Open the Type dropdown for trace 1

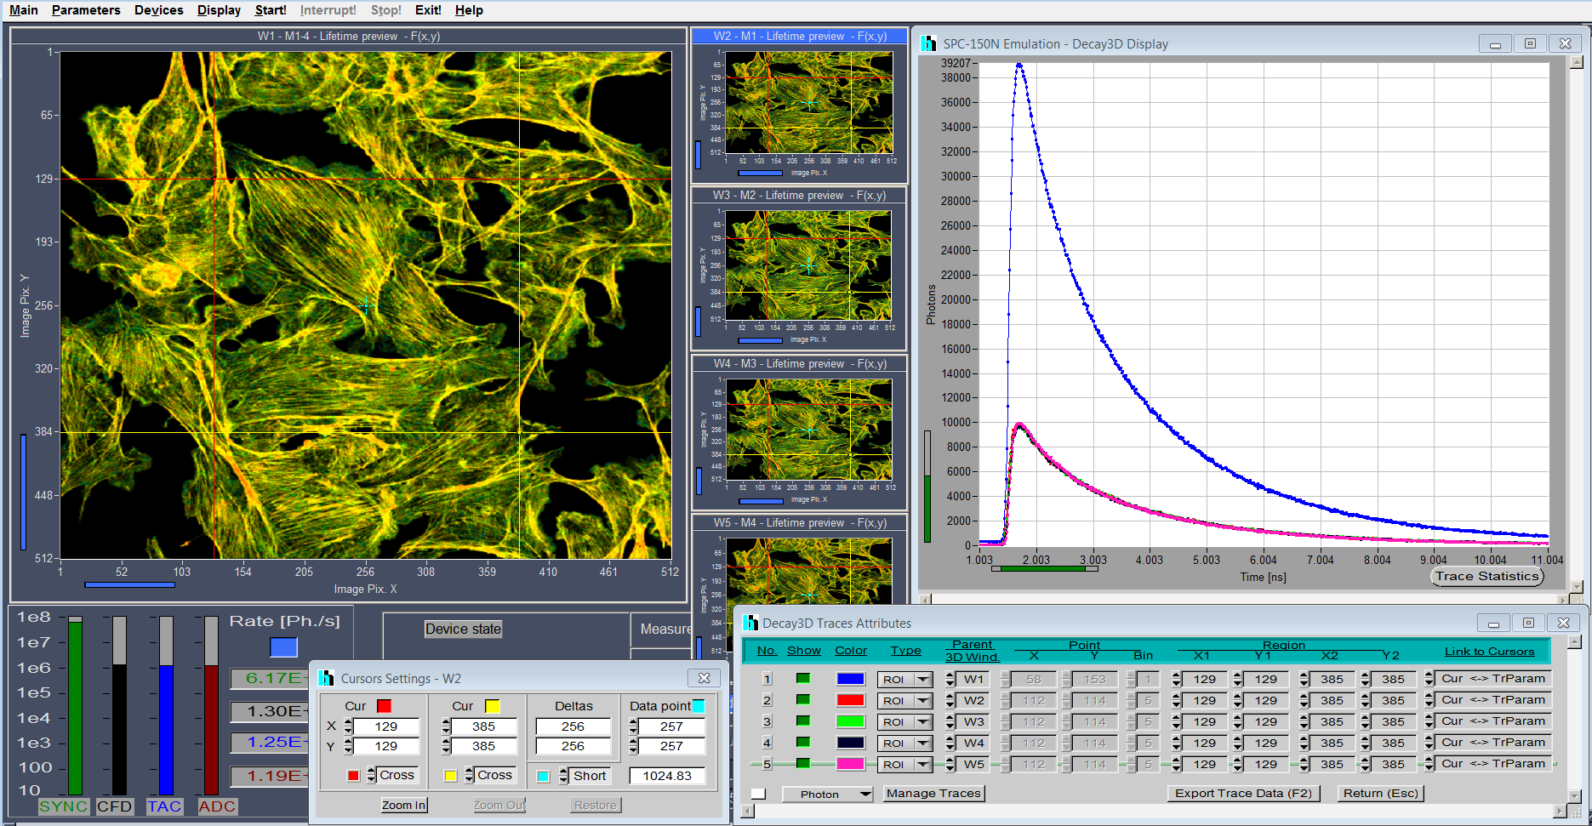(922, 680)
